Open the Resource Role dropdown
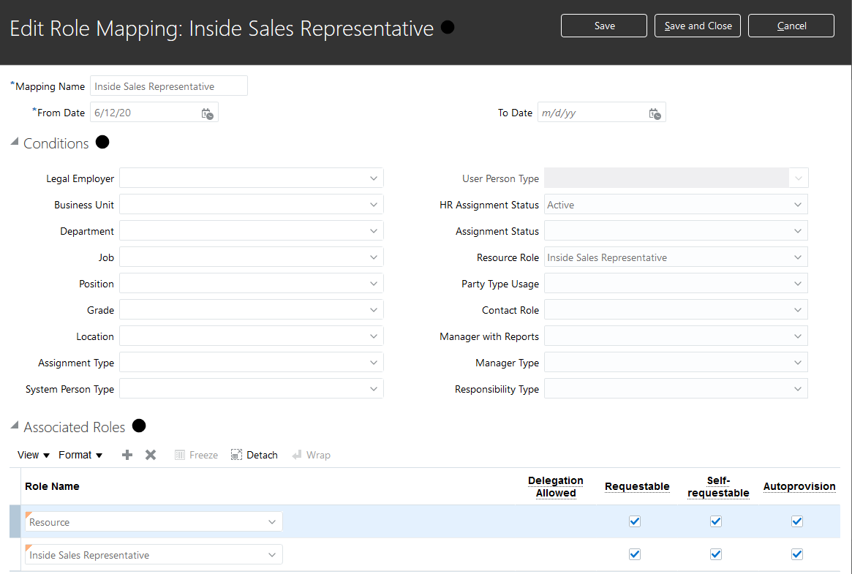Screen dimensions: 852x574 click(x=798, y=257)
